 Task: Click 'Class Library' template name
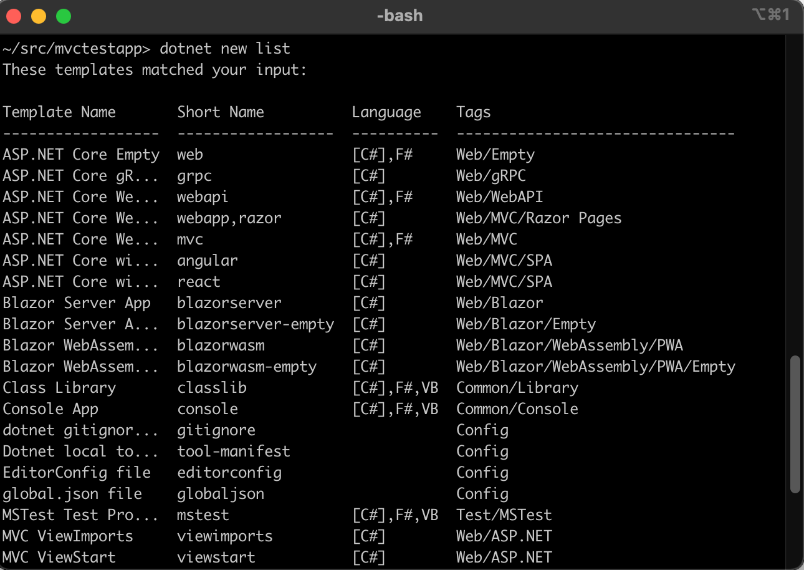click(x=59, y=388)
